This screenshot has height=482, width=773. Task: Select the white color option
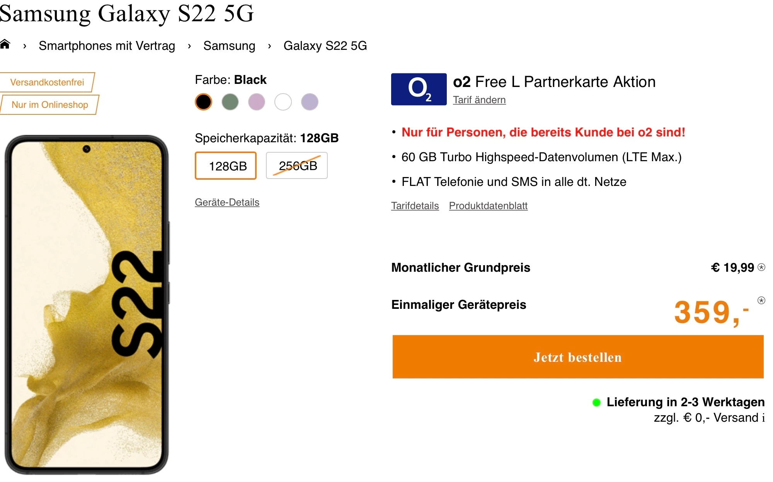(283, 102)
